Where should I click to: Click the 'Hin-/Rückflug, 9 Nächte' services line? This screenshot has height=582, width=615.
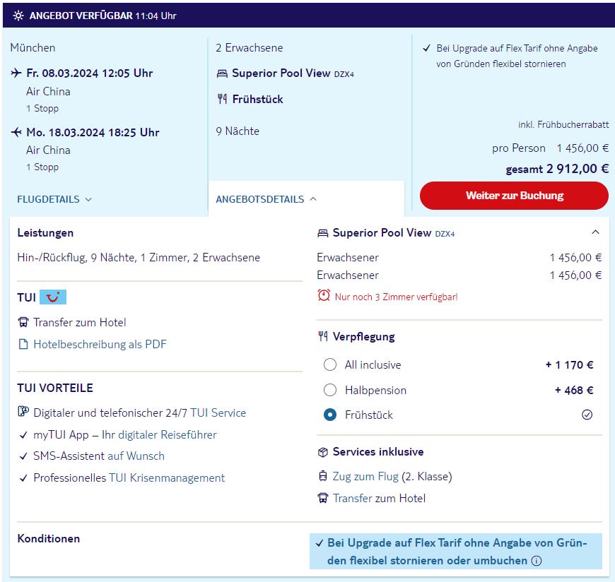(x=139, y=258)
